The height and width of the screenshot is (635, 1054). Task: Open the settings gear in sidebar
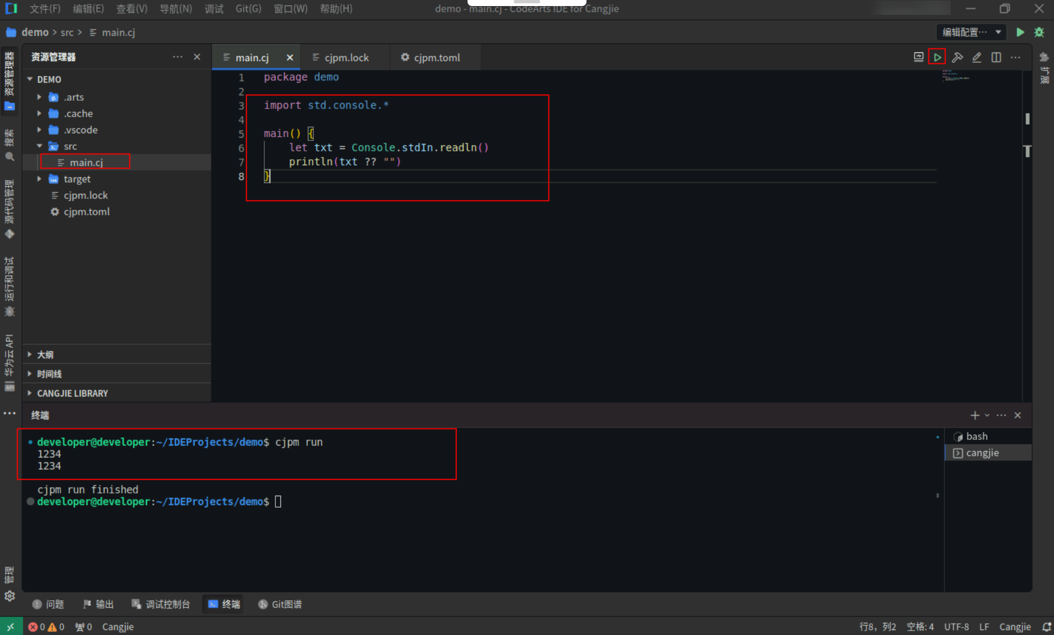tap(9, 596)
